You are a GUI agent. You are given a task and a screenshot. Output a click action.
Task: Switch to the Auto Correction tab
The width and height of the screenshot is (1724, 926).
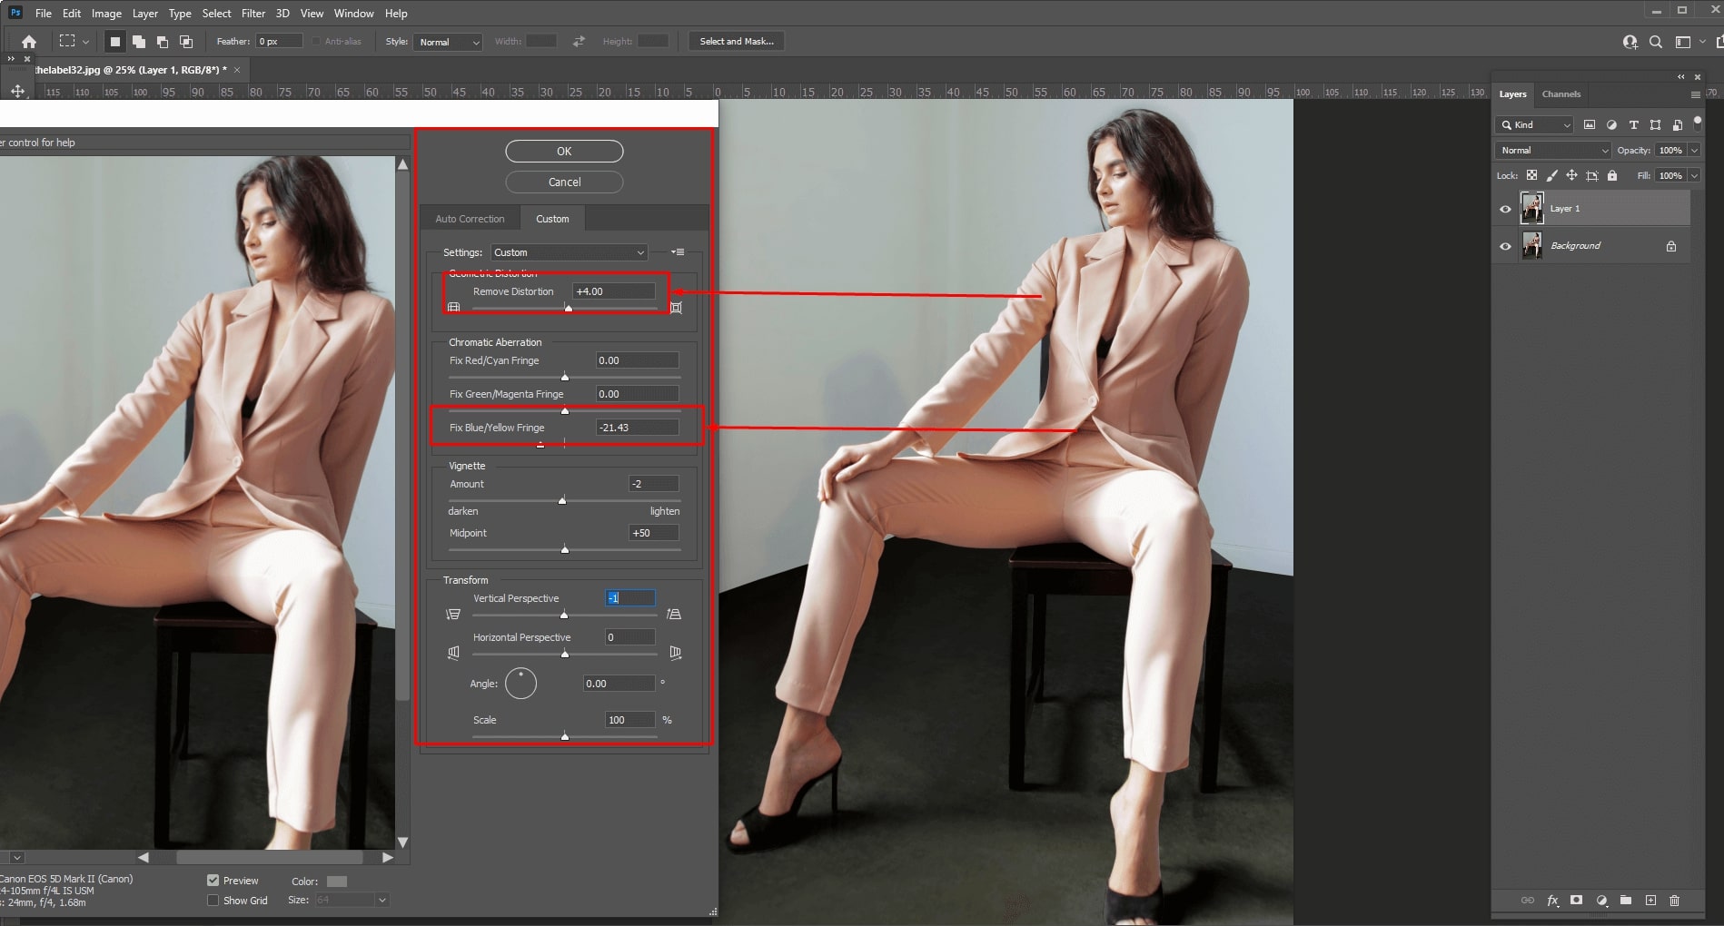(470, 219)
